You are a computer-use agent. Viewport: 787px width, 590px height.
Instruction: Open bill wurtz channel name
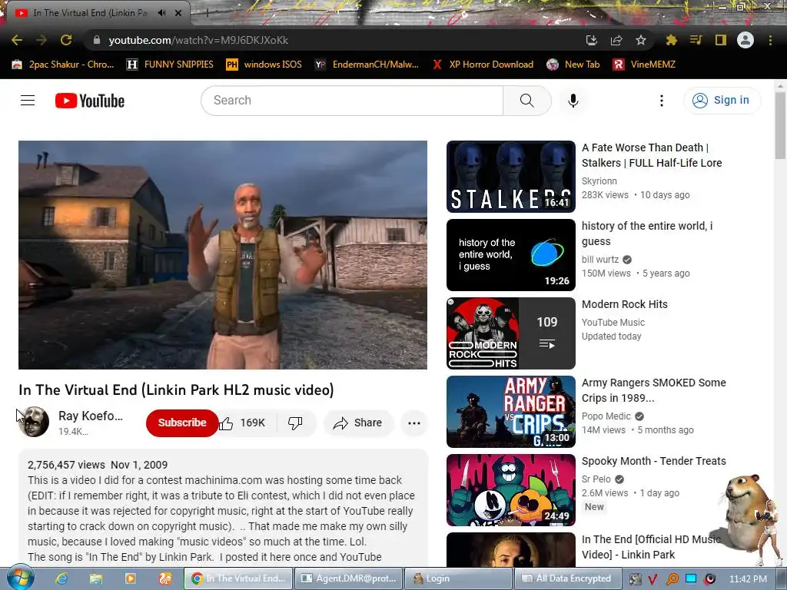pos(600,260)
